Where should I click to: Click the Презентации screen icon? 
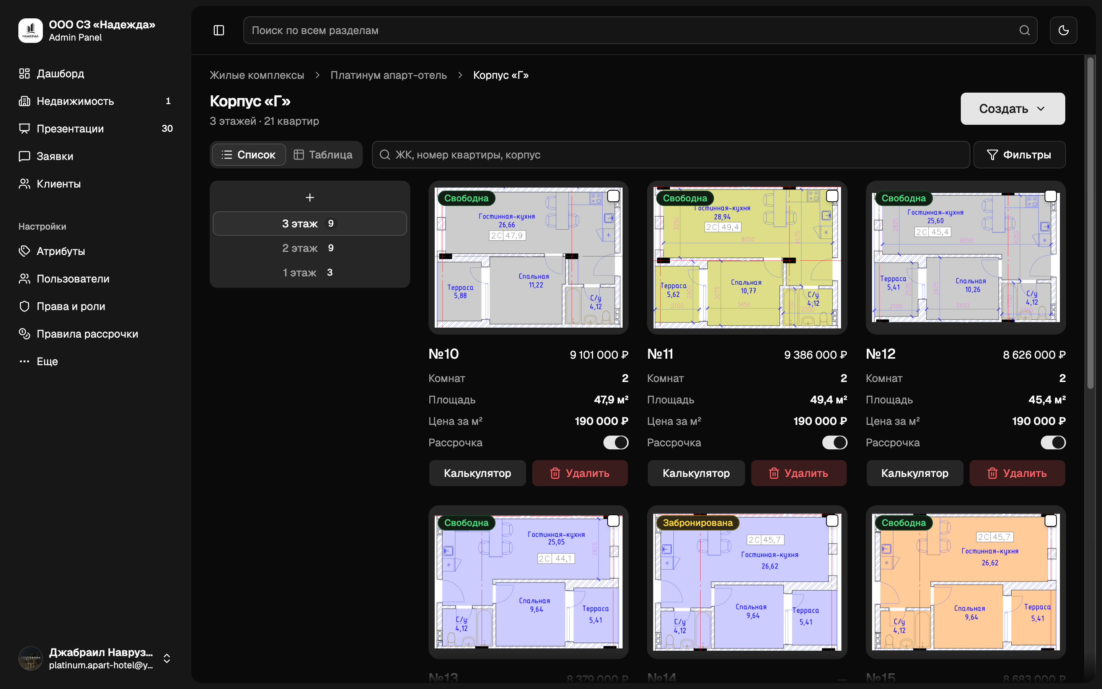(x=24, y=129)
